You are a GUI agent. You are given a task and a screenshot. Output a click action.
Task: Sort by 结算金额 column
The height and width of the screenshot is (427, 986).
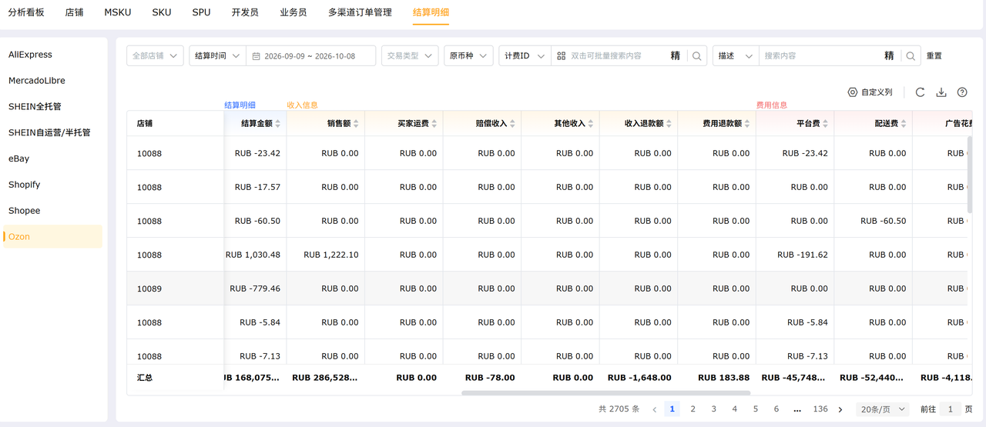coord(277,124)
